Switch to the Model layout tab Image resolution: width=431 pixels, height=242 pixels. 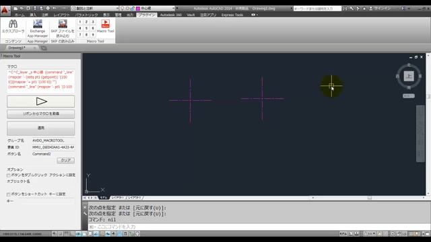pos(104,198)
